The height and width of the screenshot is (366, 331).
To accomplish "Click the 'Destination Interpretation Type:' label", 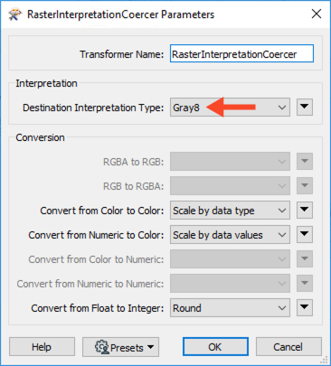I will (x=93, y=108).
